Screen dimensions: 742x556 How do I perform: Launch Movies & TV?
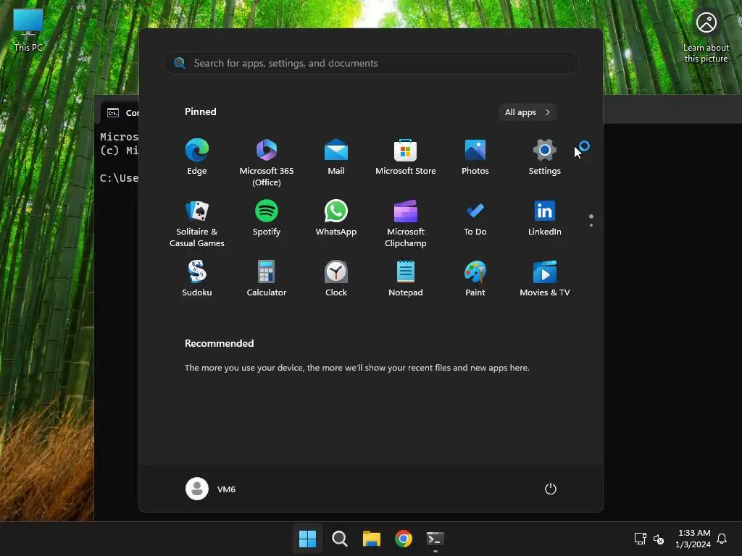pos(545,279)
